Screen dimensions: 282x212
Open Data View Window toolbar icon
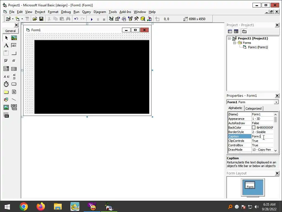pyautogui.click(x=143, y=19)
